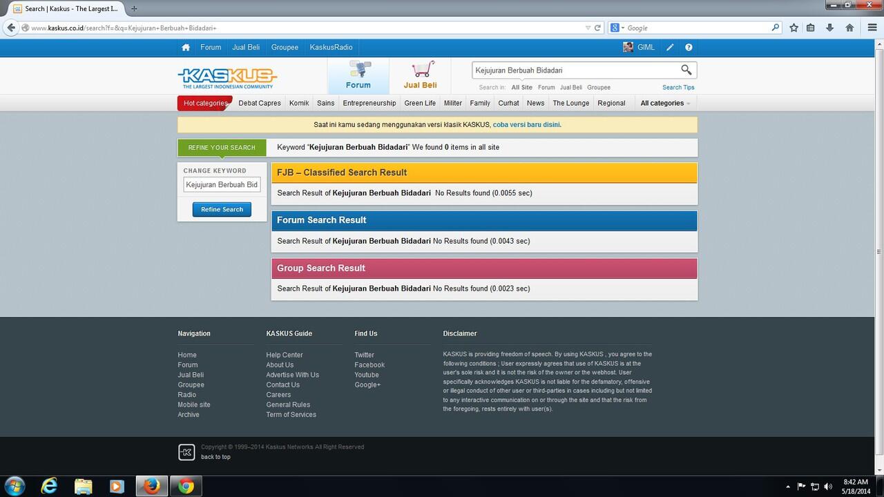Select the Jual Beli tab with cart icon
This screenshot has height=497, width=884.
pyautogui.click(x=420, y=76)
